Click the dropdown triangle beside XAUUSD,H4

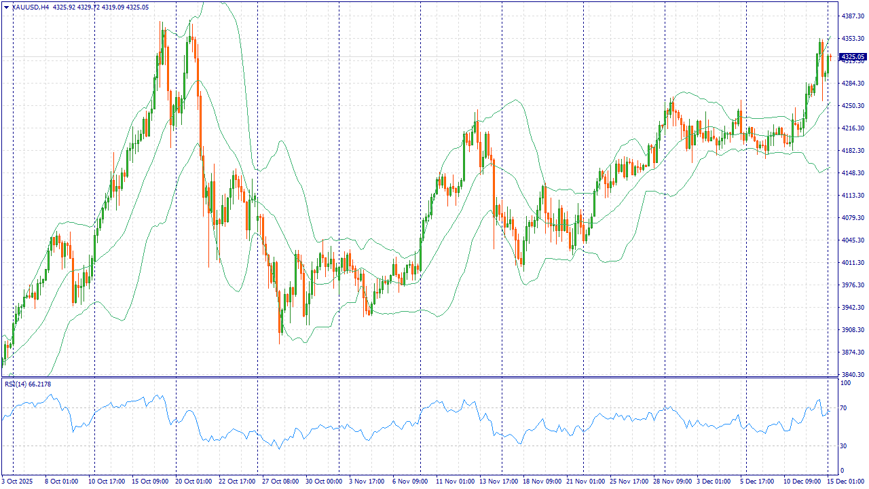6,7
